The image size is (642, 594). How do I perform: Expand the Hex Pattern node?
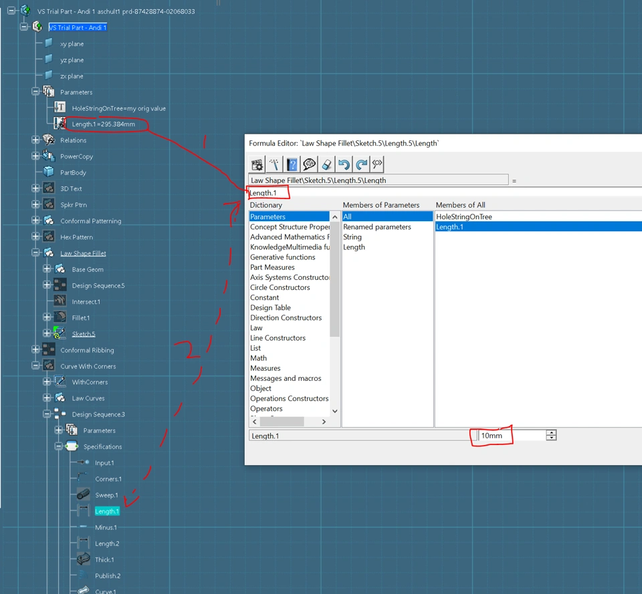[x=35, y=237]
